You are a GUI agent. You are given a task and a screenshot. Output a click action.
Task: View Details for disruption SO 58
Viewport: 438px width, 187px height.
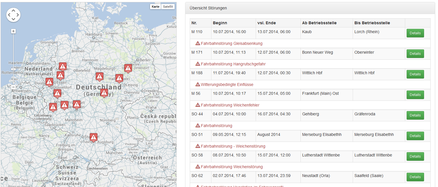(415, 156)
